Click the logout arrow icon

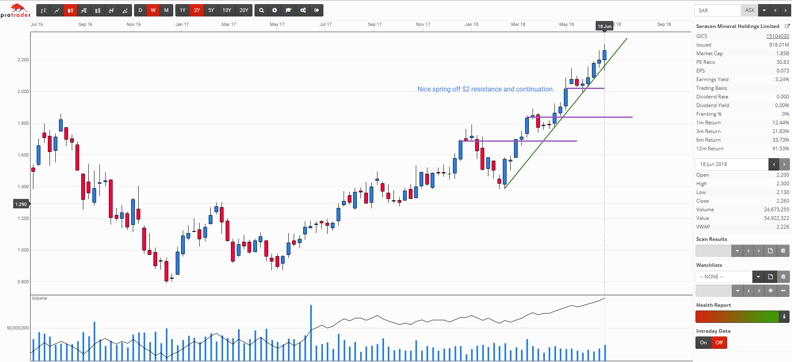(317, 10)
